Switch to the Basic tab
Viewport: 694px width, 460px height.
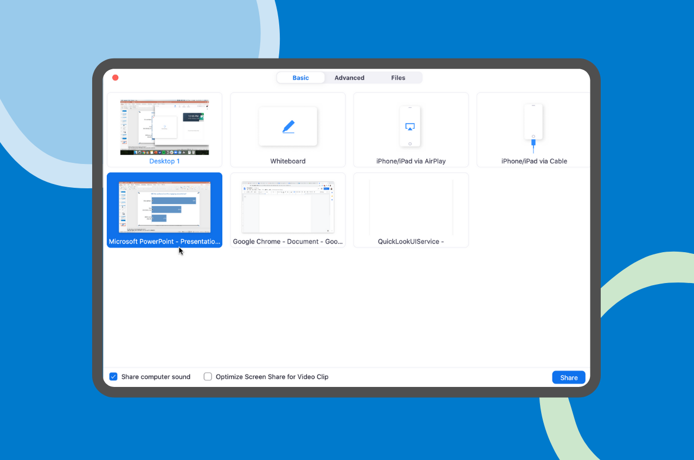coord(301,78)
